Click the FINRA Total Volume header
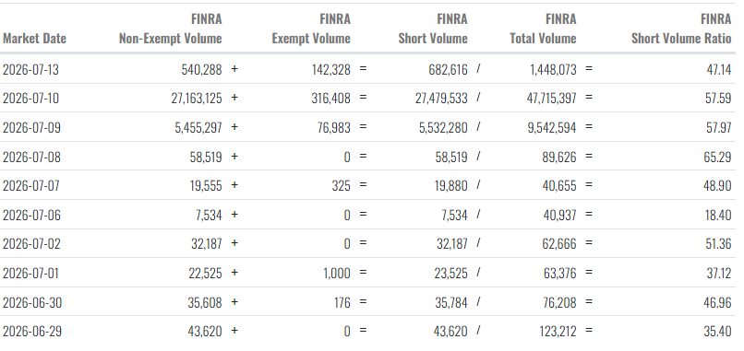This screenshot has width=744, height=351. (543, 29)
